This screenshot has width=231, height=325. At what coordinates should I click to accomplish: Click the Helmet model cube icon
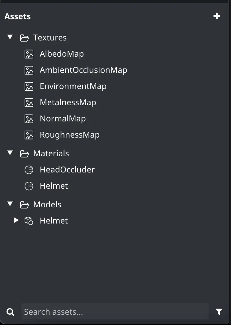[x=29, y=221]
